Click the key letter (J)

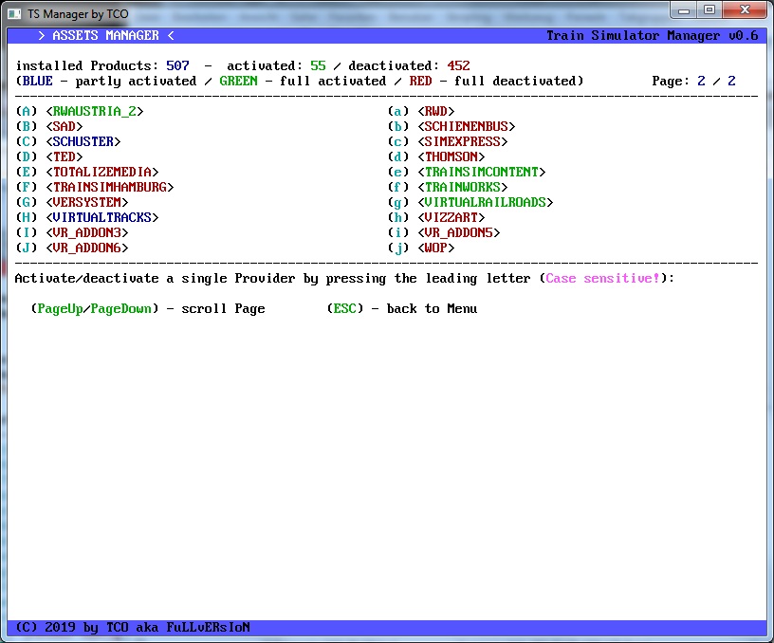pos(27,248)
